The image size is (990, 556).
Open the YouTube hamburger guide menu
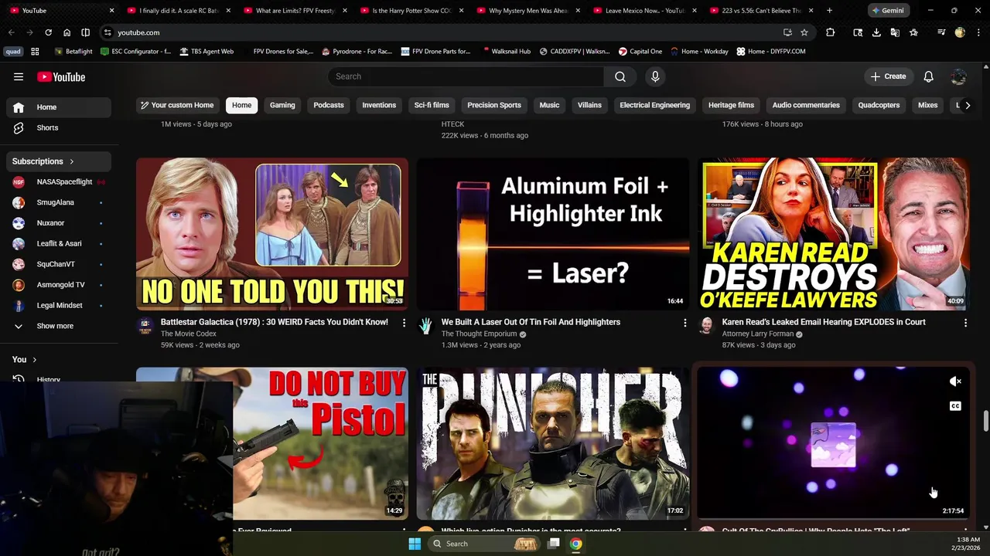(19, 76)
